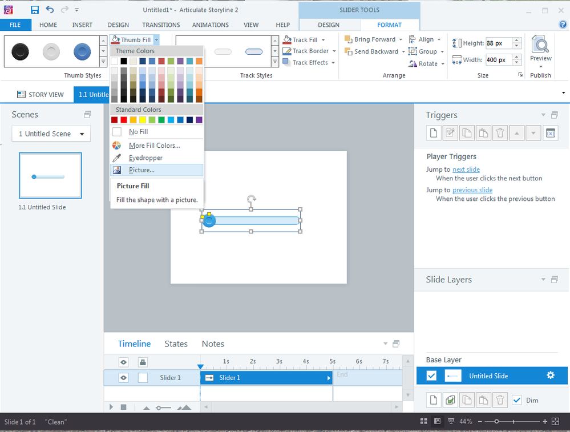
Task: Click the Eyedropper fill option
Action: pyautogui.click(x=145, y=158)
